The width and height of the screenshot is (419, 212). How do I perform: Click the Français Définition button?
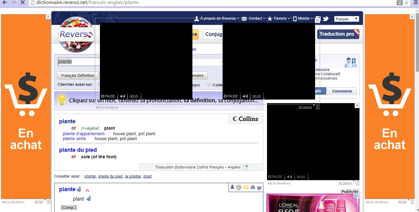coord(78,76)
